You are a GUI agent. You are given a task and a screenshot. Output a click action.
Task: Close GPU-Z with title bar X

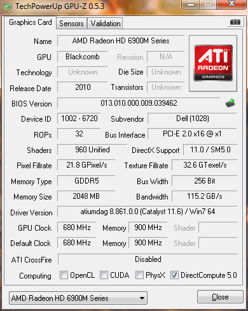[232, 4]
